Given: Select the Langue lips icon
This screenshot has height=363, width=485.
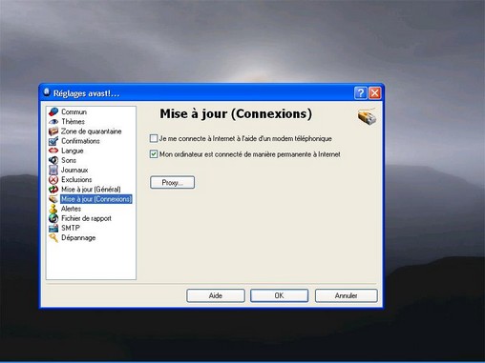Looking at the screenshot, I should coord(53,151).
